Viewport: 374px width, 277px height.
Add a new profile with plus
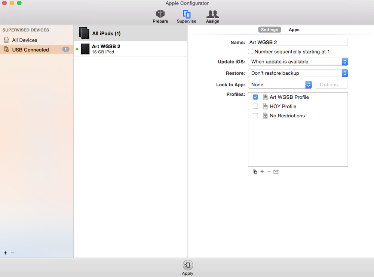tap(262, 172)
